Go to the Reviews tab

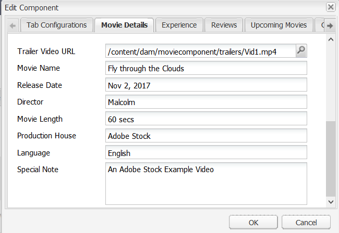point(224,25)
